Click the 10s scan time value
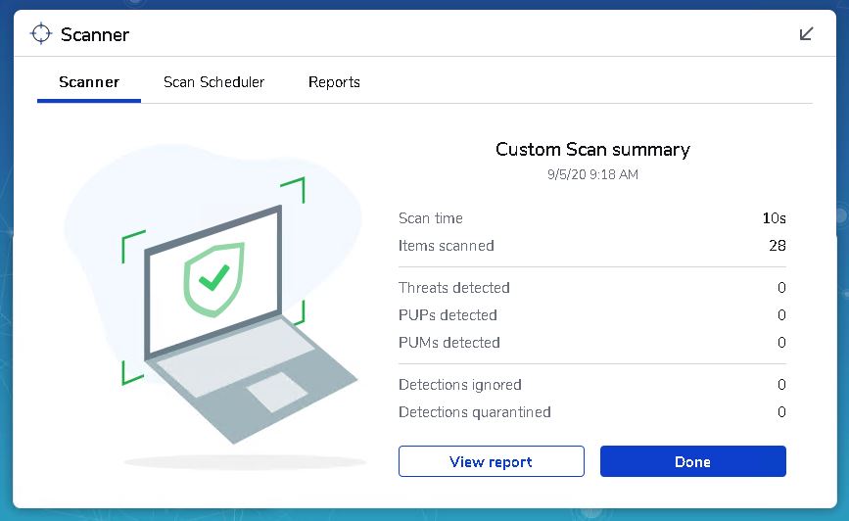849x521 pixels. point(774,218)
